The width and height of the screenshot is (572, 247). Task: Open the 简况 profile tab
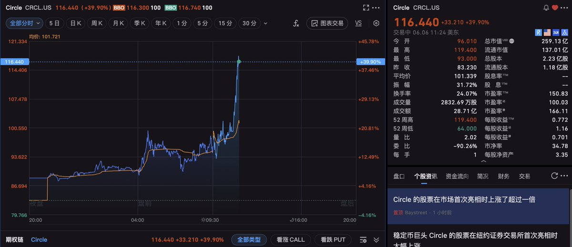tap(483, 176)
